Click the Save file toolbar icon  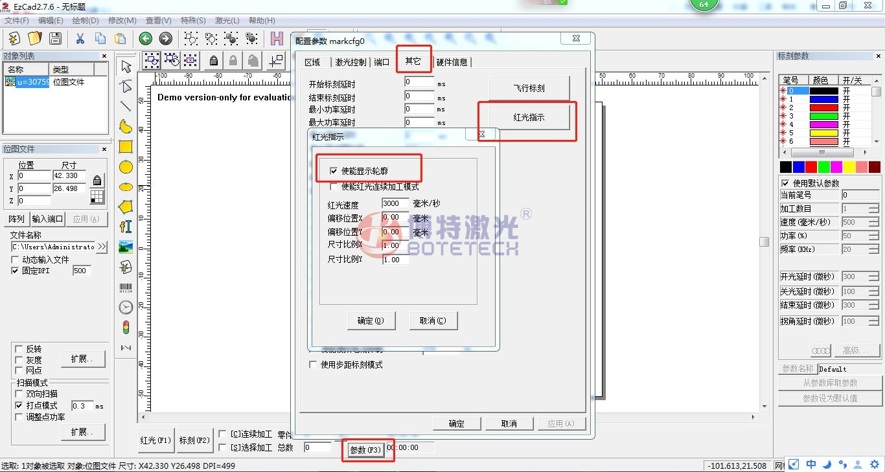[x=55, y=39]
